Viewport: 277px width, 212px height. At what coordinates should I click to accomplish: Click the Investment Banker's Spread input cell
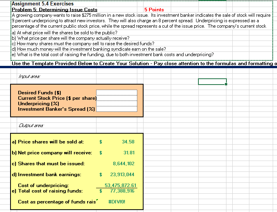[x=117, y=109]
